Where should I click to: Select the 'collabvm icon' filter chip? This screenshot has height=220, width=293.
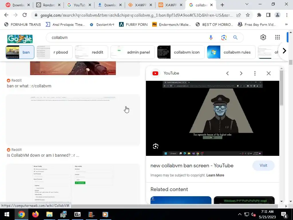181,52
